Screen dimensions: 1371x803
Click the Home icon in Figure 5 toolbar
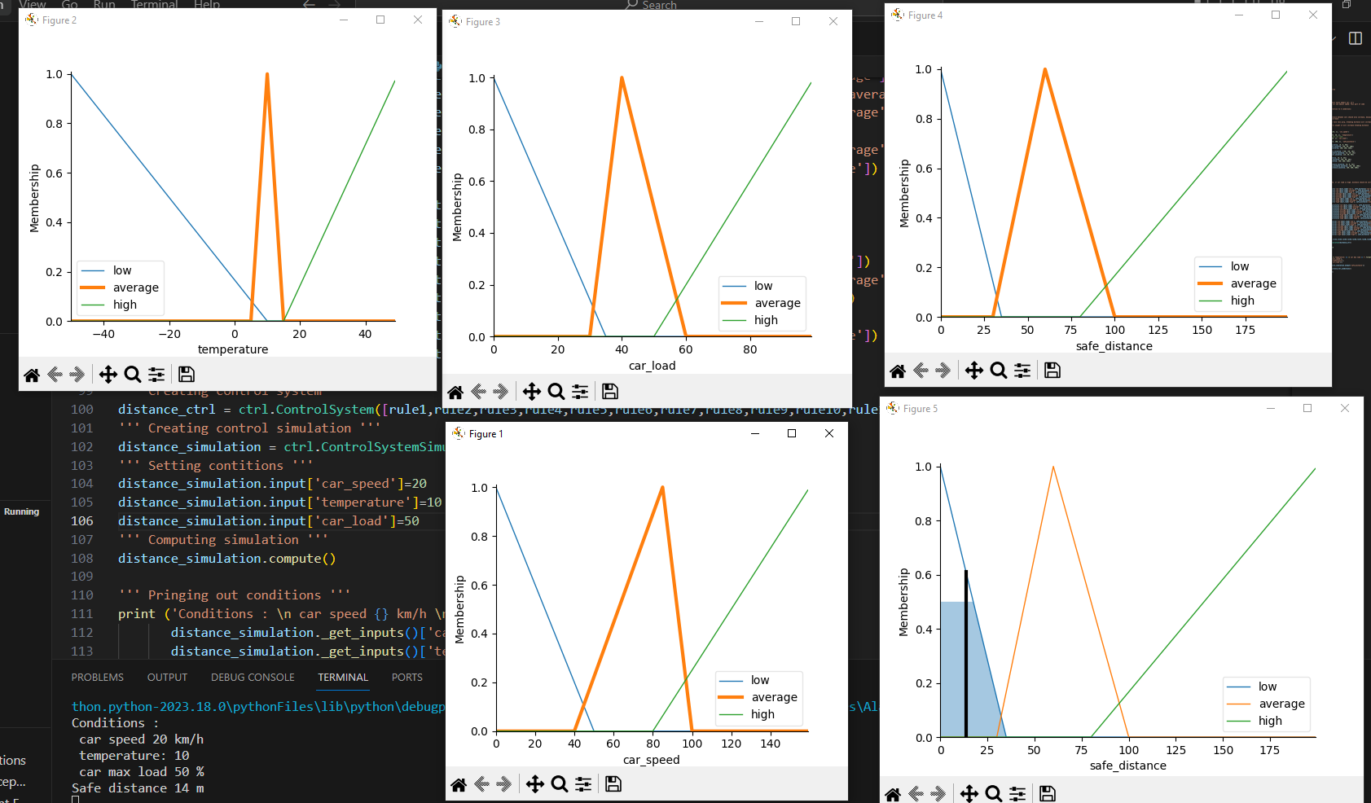[892, 792]
